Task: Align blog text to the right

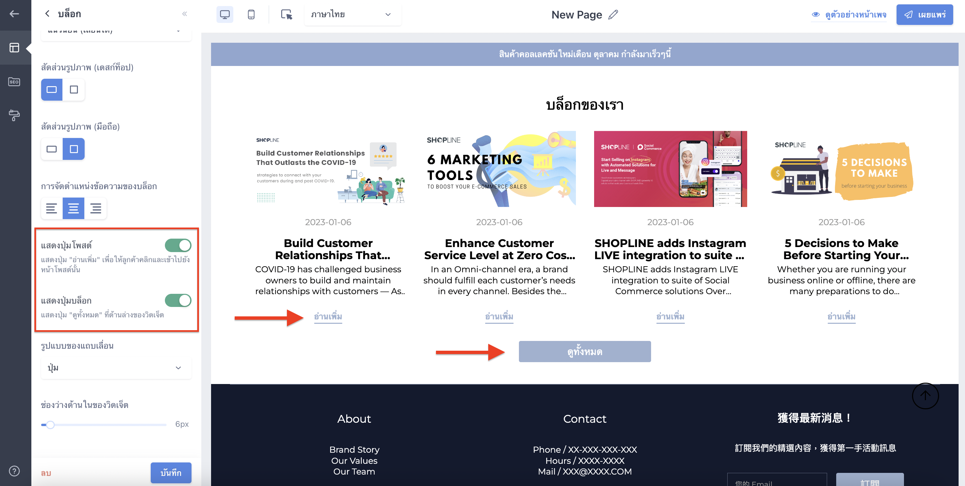Action: 95,208
